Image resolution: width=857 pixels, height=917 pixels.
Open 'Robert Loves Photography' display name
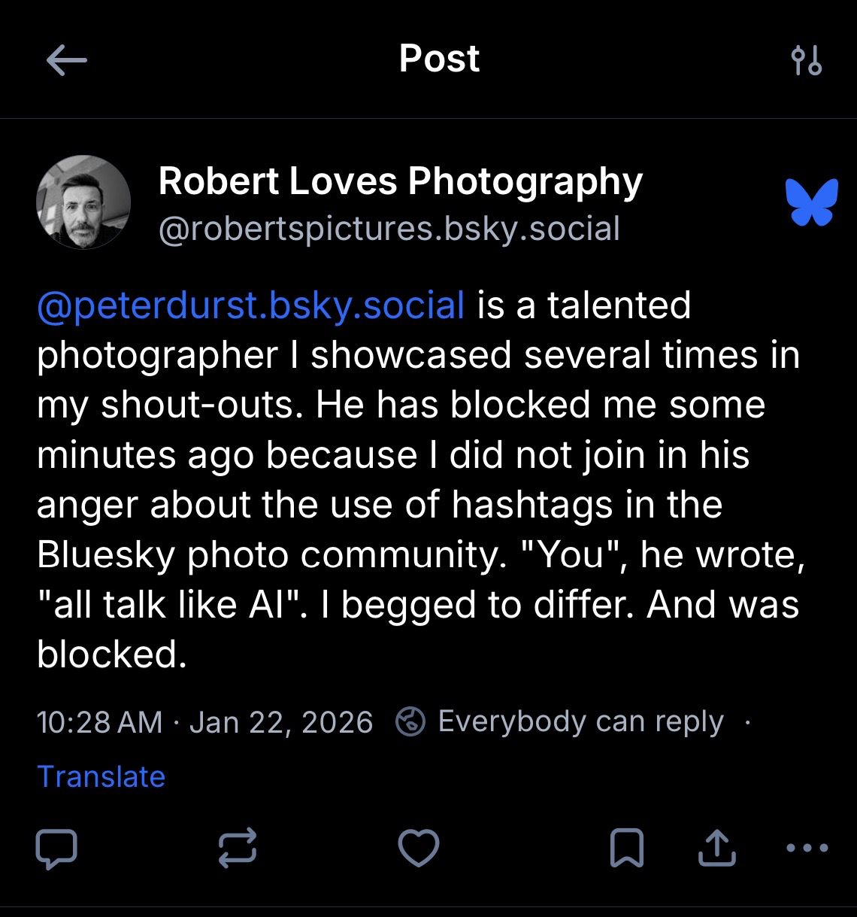(x=401, y=181)
